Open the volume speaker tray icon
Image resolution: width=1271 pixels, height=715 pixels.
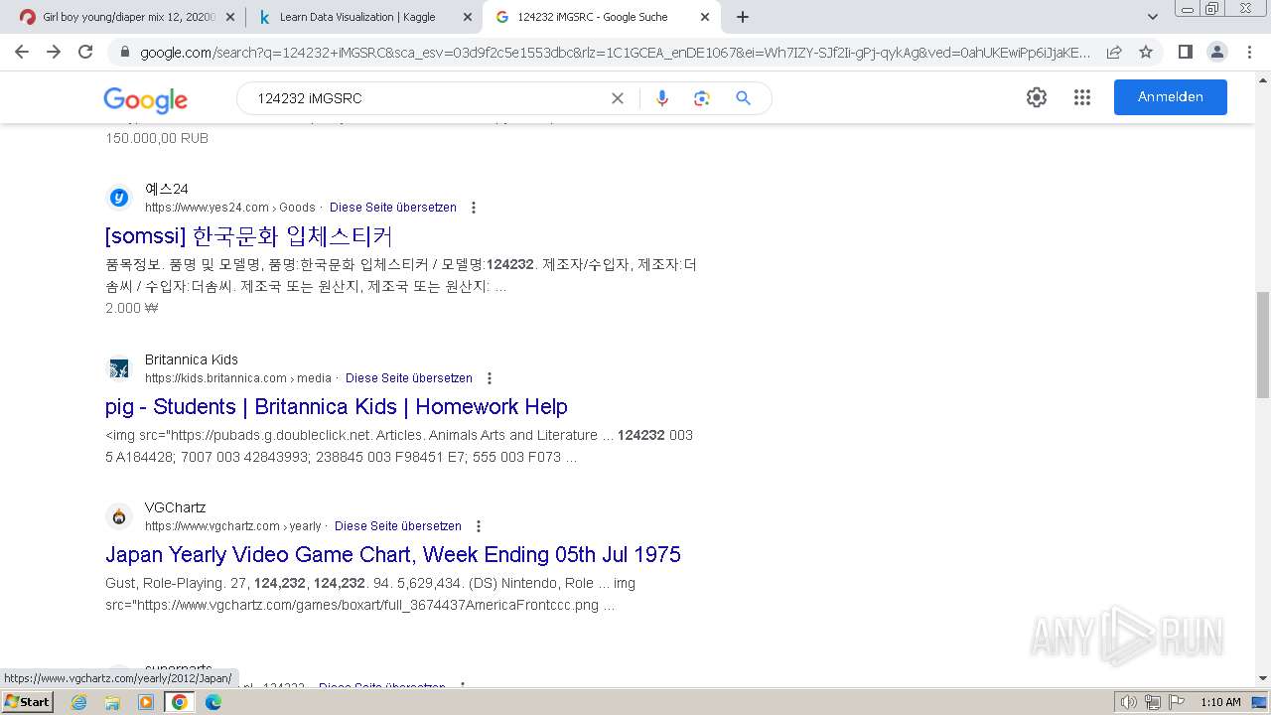tap(1129, 702)
